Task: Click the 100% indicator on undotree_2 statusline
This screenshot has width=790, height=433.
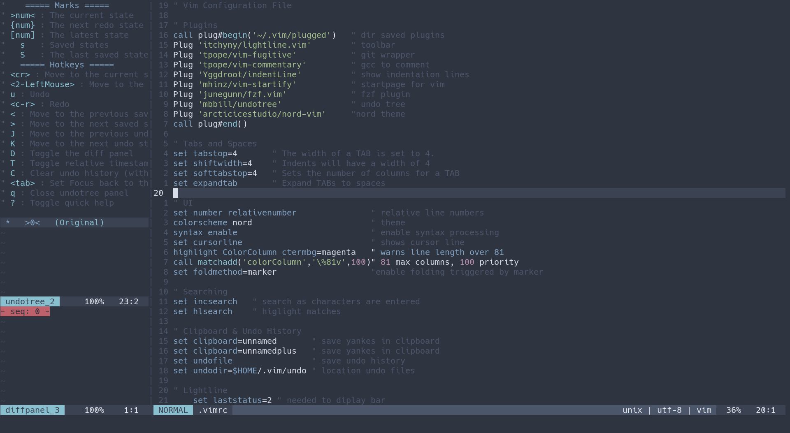Action: click(94, 301)
